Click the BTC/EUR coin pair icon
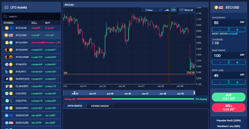Viewport: 249px width, 129px height. point(9,28)
